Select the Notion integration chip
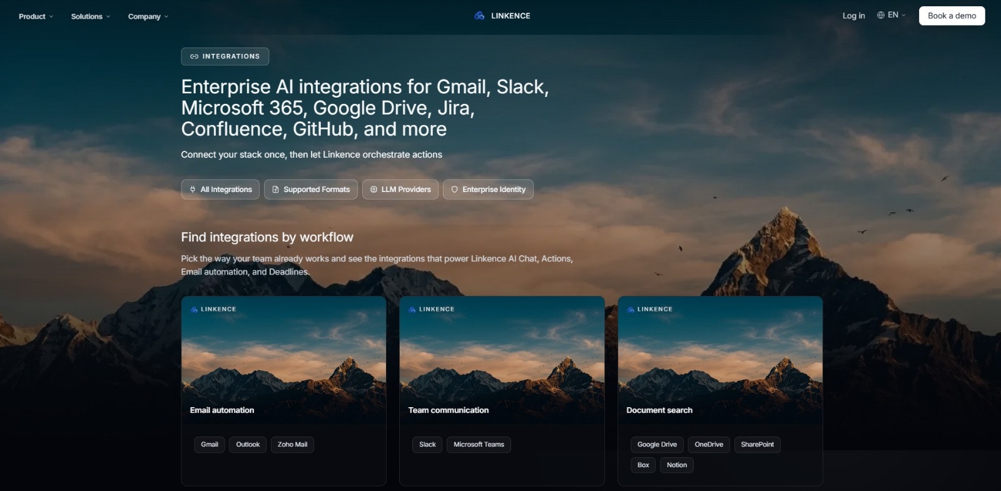 point(677,465)
